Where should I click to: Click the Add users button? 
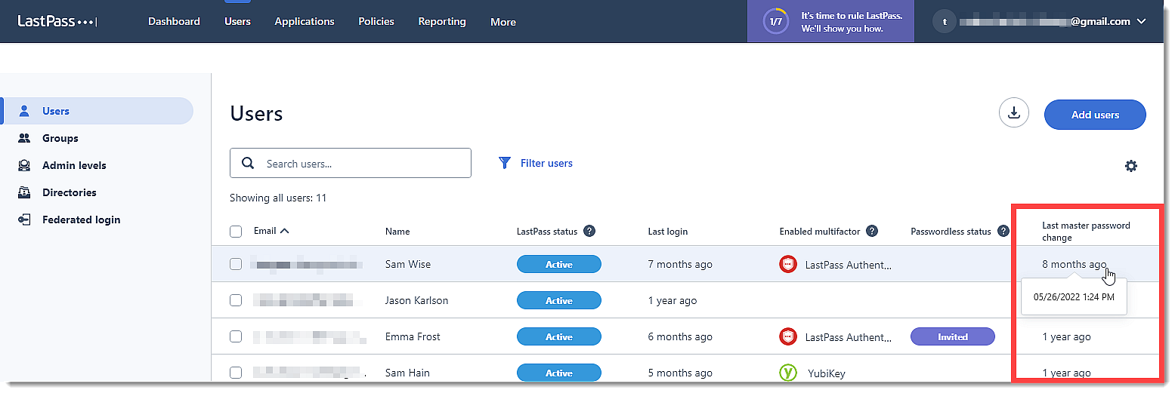coord(1095,115)
